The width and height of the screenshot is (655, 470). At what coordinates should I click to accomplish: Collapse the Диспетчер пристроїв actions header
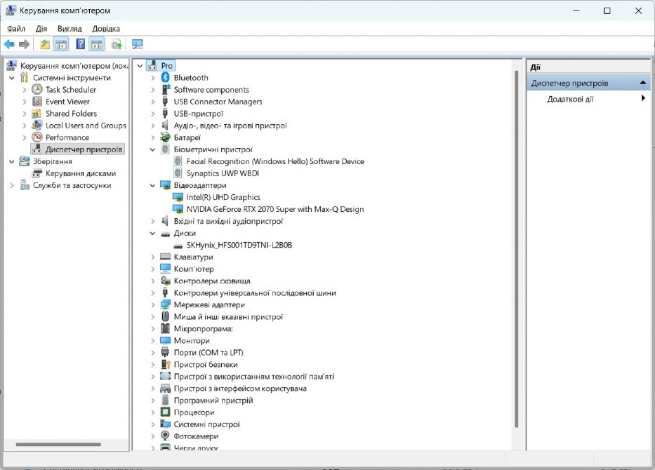point(644,83)
